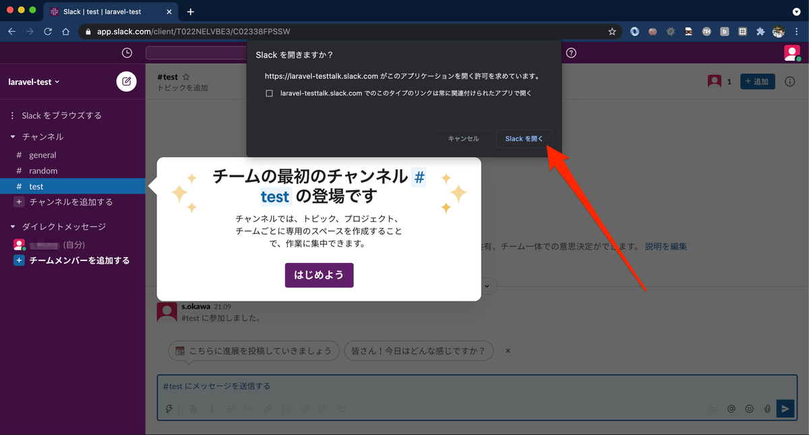This screenshot has width=809, height=435.
Task: Click suggestion 'こちらに進展を投稿していきましょう'
Action: (253, 351)
